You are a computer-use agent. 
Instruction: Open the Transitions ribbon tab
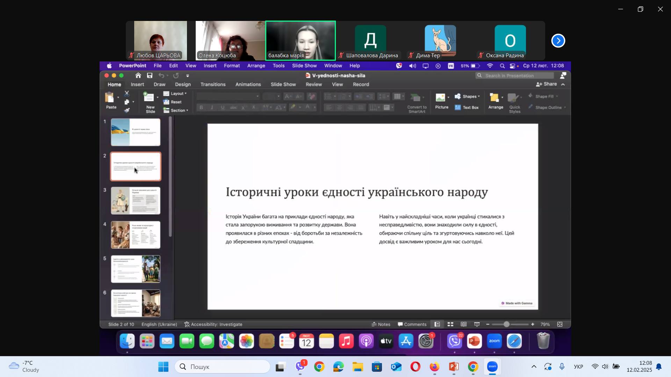[213, 84]
